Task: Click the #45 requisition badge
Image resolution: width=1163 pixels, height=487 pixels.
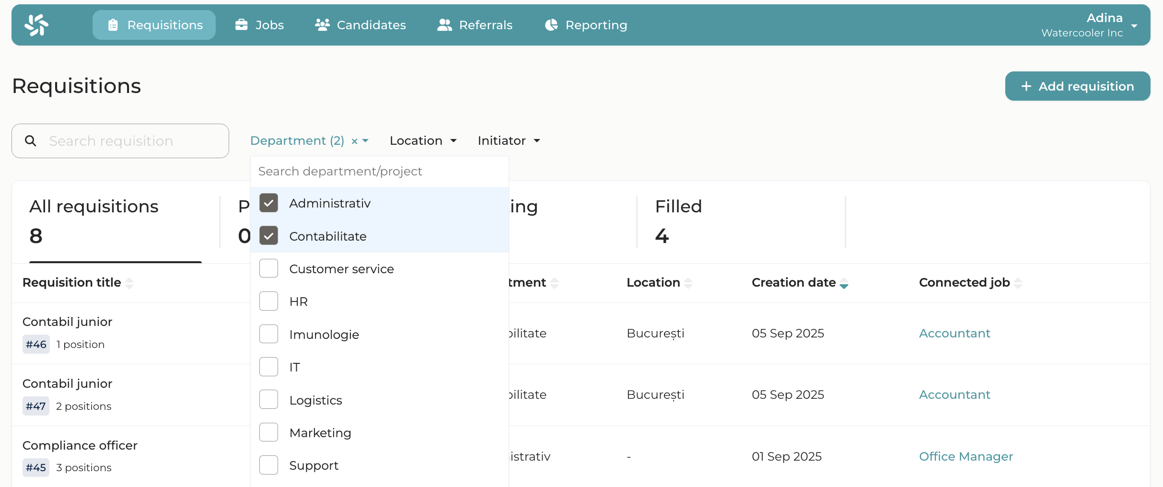Action: click(x=36, y=468)
